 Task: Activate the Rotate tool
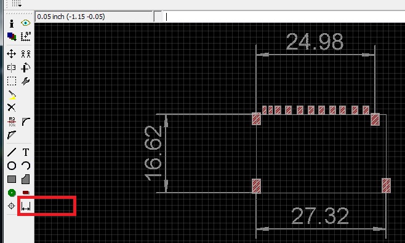tap(26, 67)
